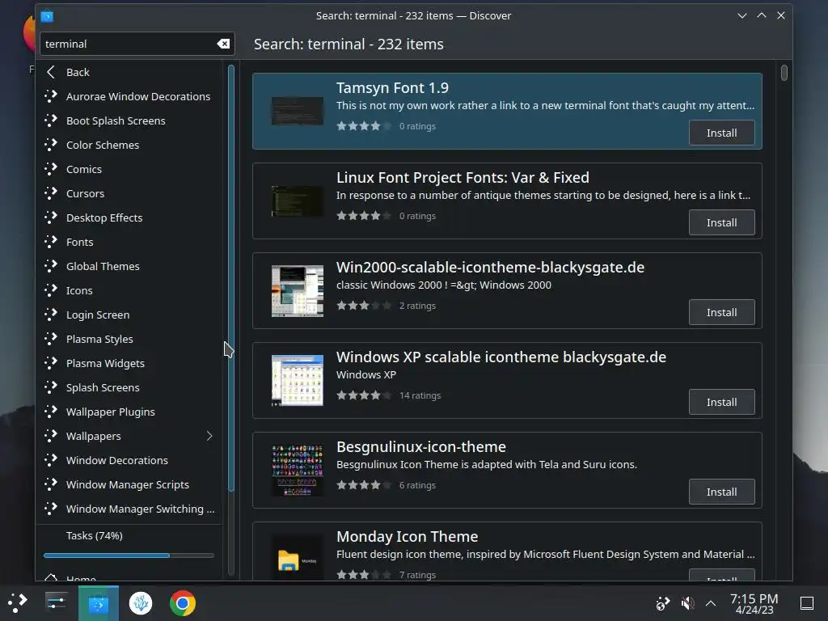Image resolution: width=828 pixels, height=621 pixels.
Task: Click the updates icon in the system tray
Action: [x=663, y=603]
